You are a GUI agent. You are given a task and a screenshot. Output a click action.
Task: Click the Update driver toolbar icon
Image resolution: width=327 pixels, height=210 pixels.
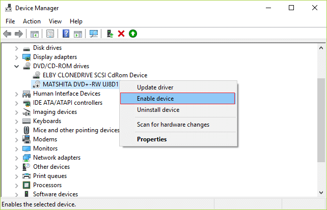pos(110,34)
